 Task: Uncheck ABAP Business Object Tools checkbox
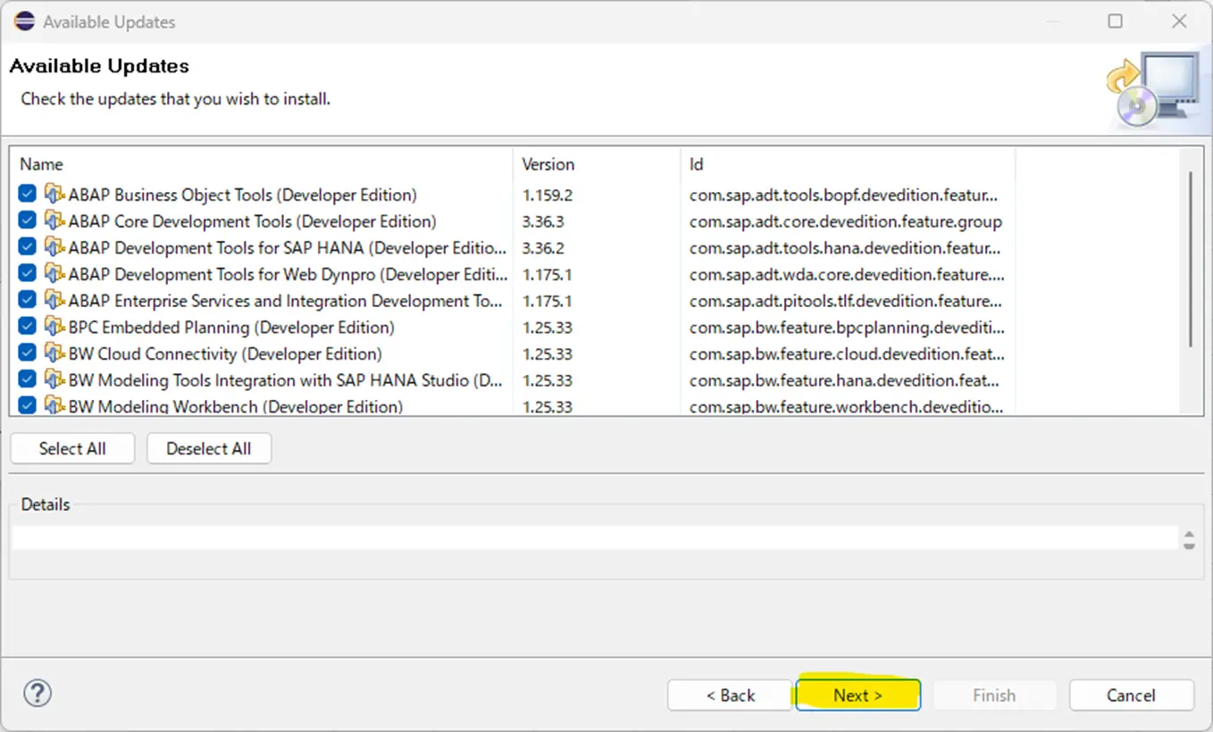27,194
